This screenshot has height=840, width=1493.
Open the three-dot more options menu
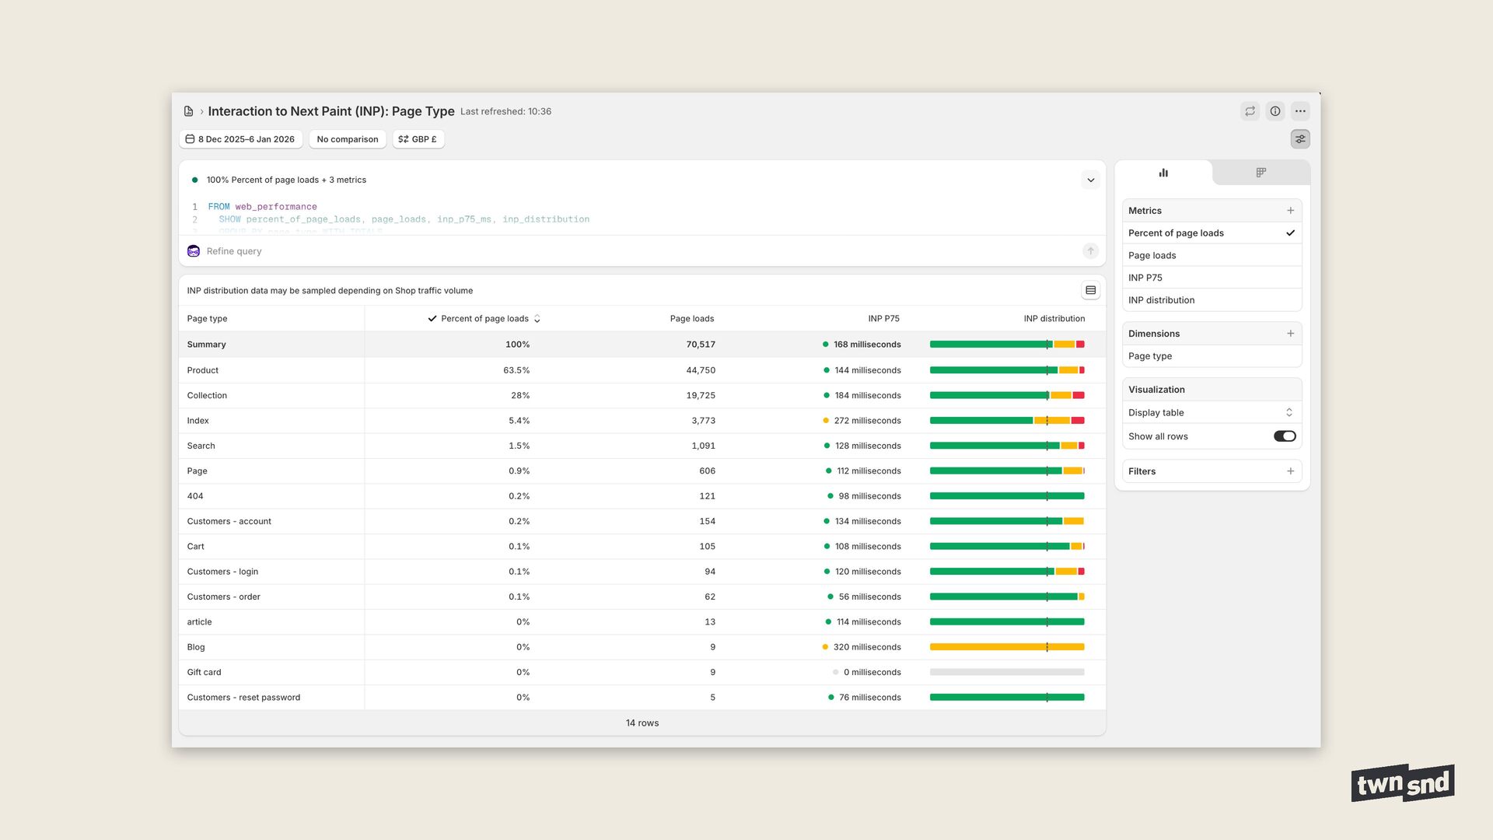tap(1300, 111)
